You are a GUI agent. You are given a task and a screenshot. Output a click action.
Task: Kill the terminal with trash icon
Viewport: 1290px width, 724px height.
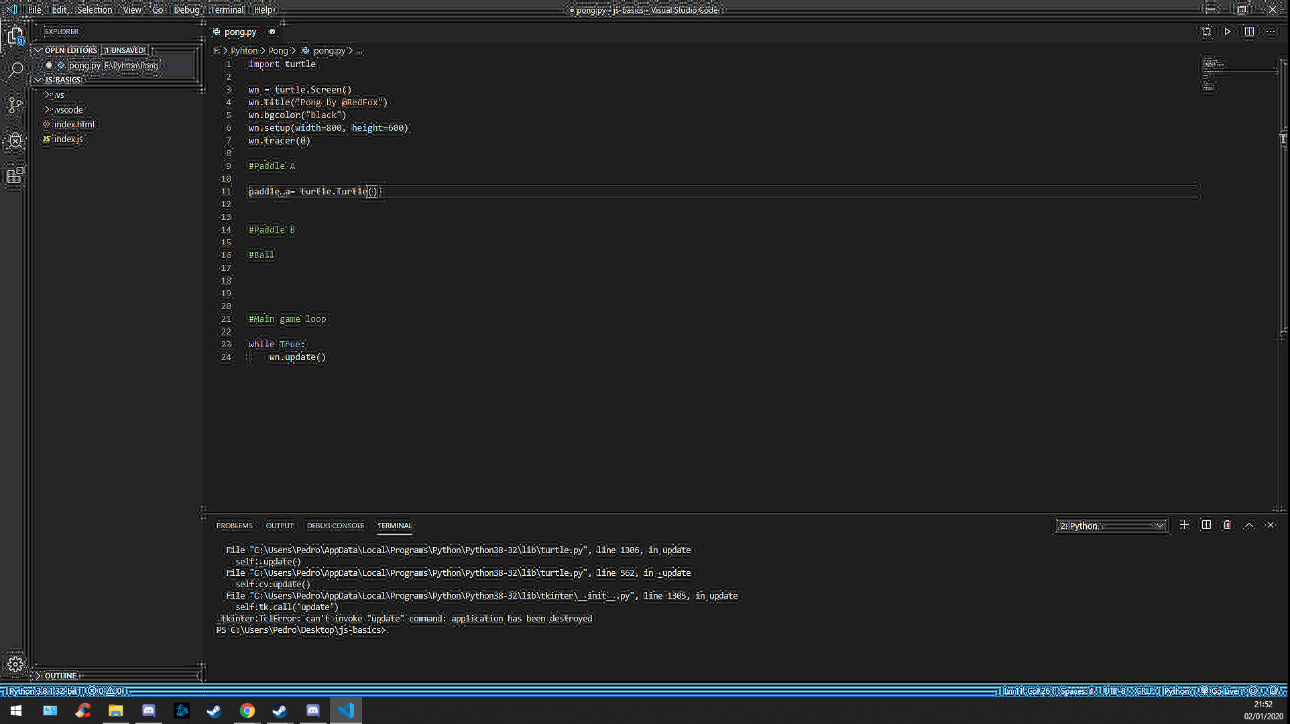tap(1227, 526)
